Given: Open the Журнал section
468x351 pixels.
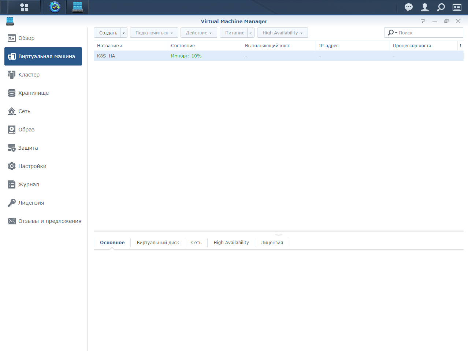Looking at the screenshot, I should click(x=43, y=184).
